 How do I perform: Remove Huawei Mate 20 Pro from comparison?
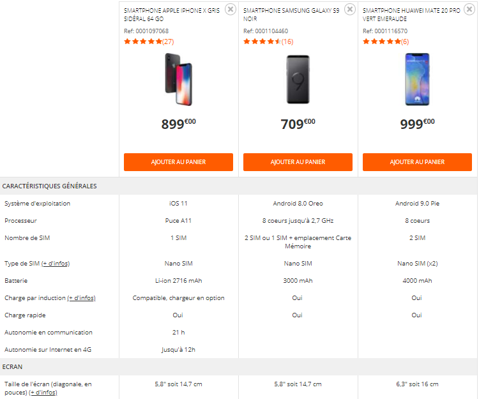click(469, 9)
